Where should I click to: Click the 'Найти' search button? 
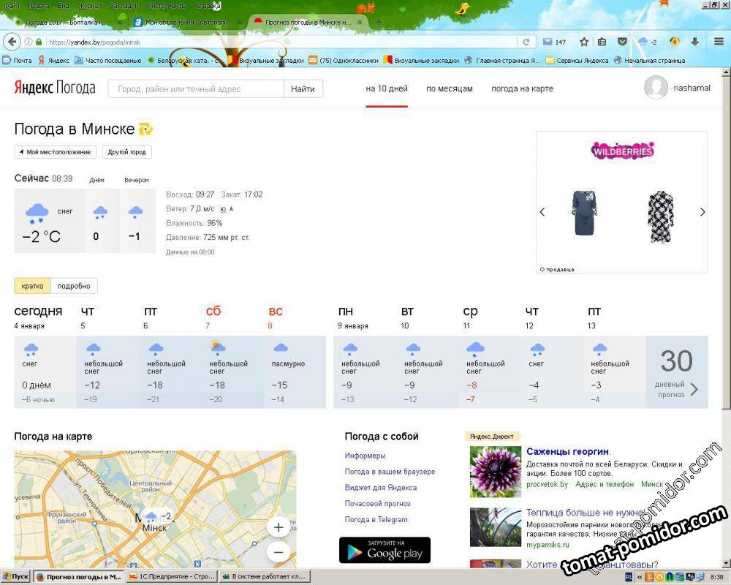303,88
